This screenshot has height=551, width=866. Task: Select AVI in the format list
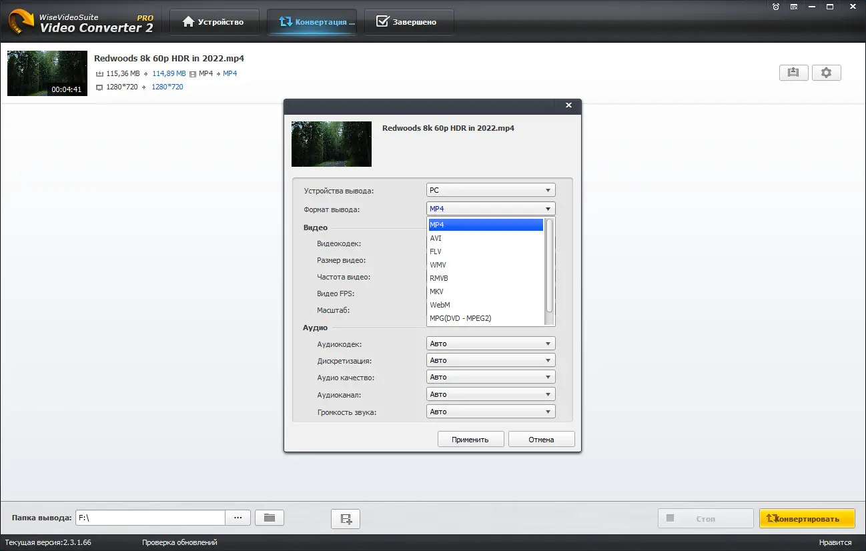click(x=486, y=238)
